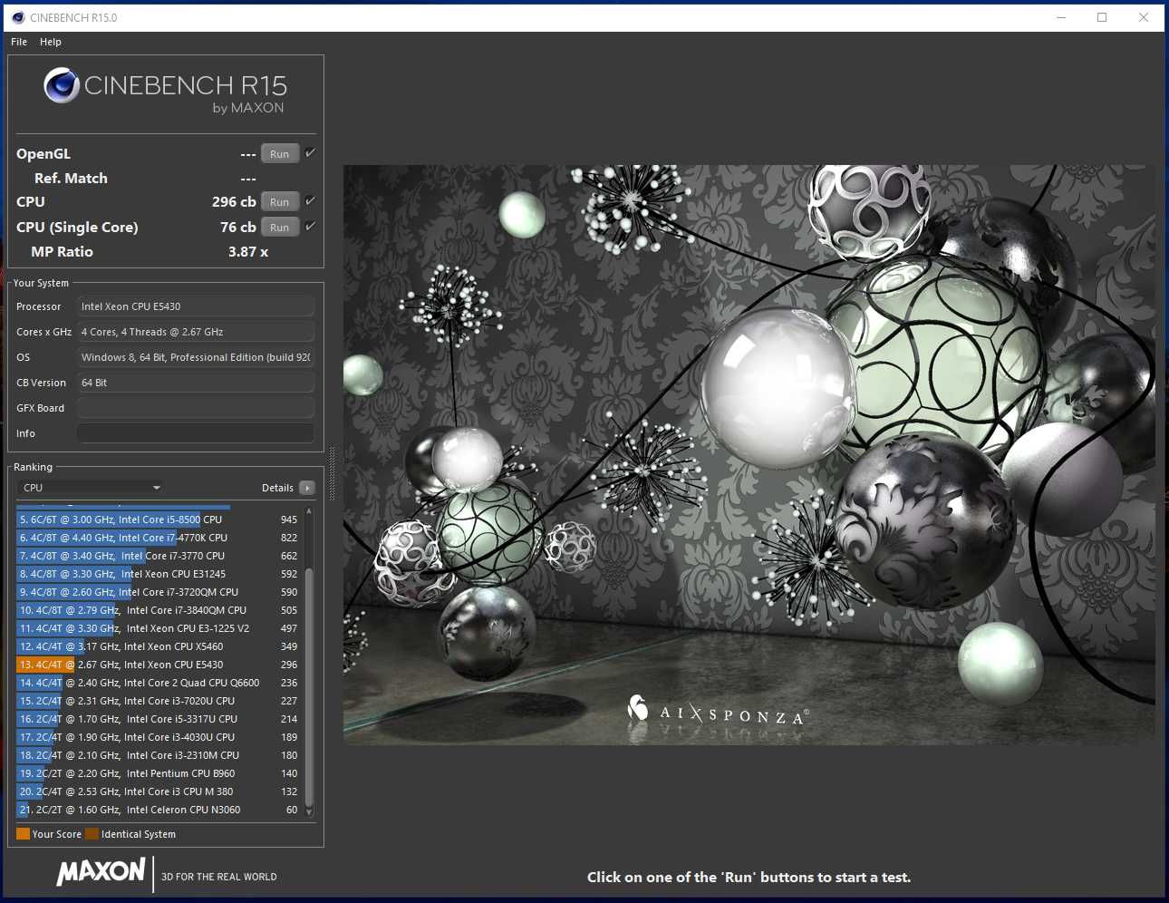Click the Processor field showing Xeon E5430

point(196,306)
